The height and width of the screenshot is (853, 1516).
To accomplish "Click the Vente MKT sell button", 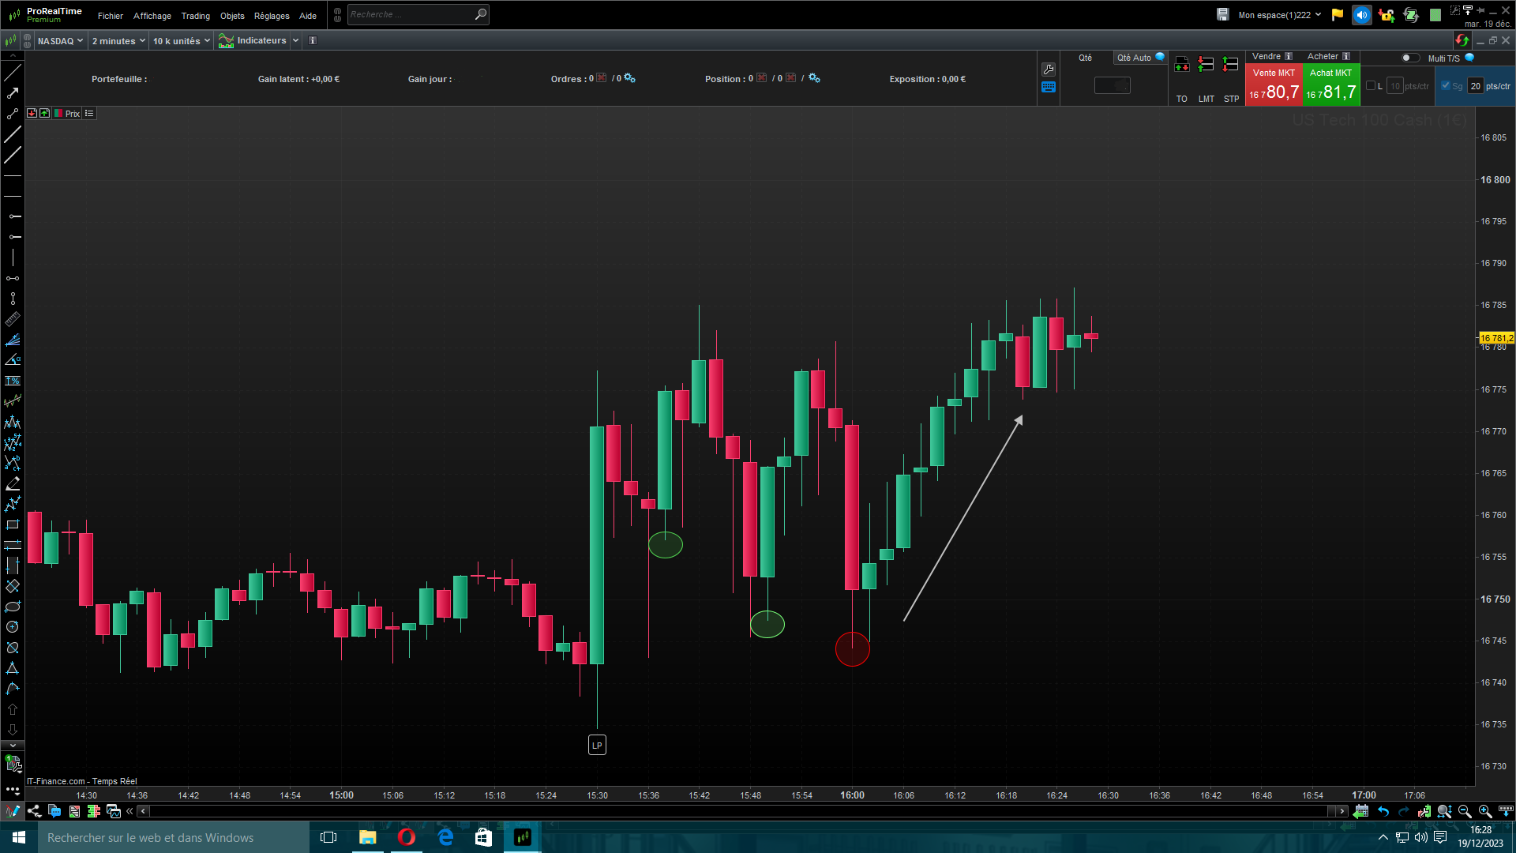I will [1273, 85].
